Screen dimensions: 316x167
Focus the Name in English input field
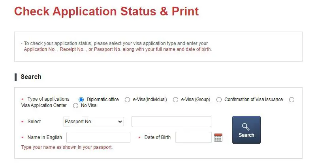(98, 137)
